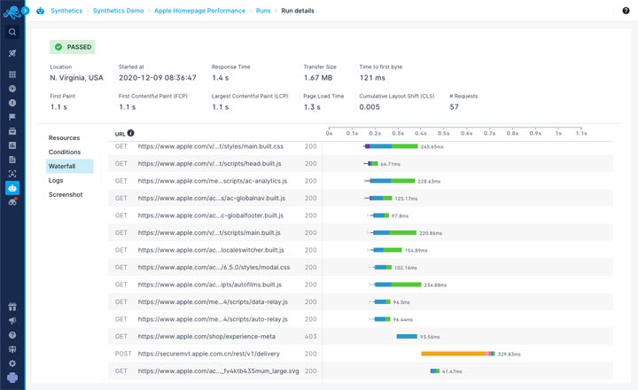Click the 234.88ms autofilms waterfall bar
This screenshot has width=638, height=390.
click(395, 285)
